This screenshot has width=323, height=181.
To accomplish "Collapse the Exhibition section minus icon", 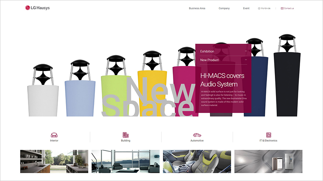I will pyautogui.click(x=246, y=51).
